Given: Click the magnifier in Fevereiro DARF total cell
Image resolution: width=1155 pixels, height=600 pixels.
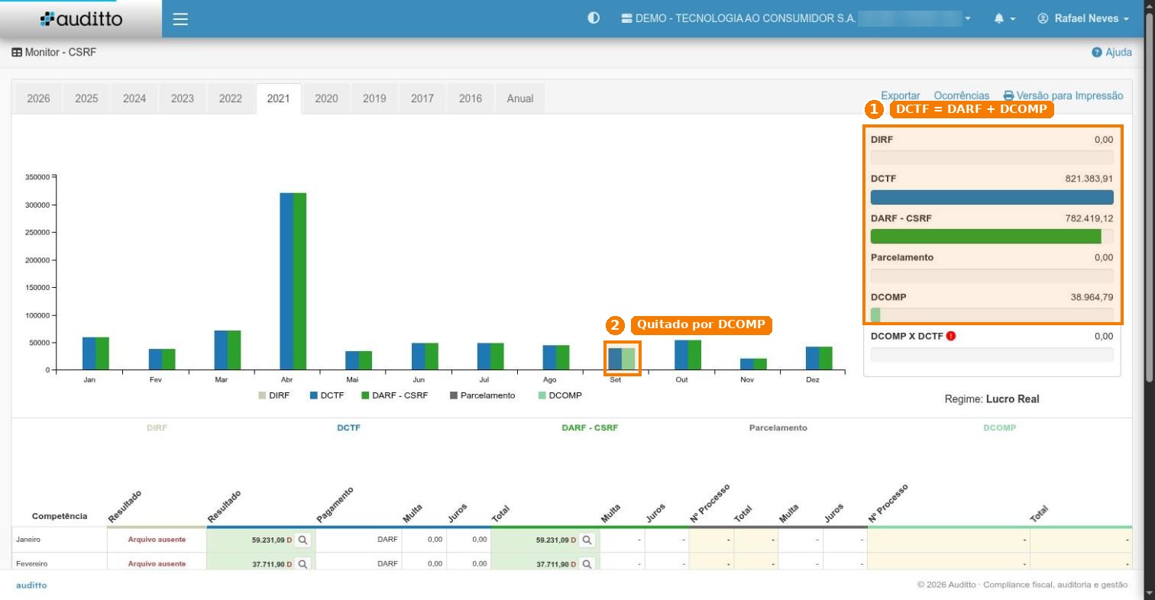Looking at the screenshot, I should pyautogui.click(x=587, y=564).
